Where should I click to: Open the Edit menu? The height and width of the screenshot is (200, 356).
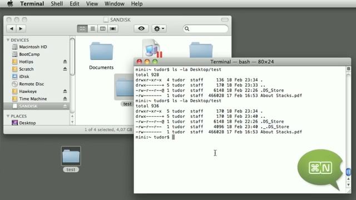click(74, 4)
